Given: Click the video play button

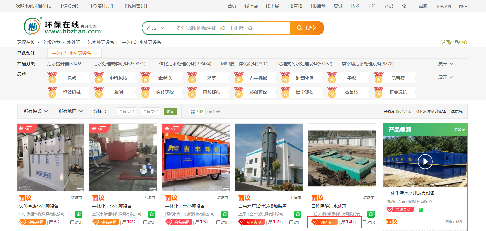Looking at the screenshot, I should click(425, 162).
